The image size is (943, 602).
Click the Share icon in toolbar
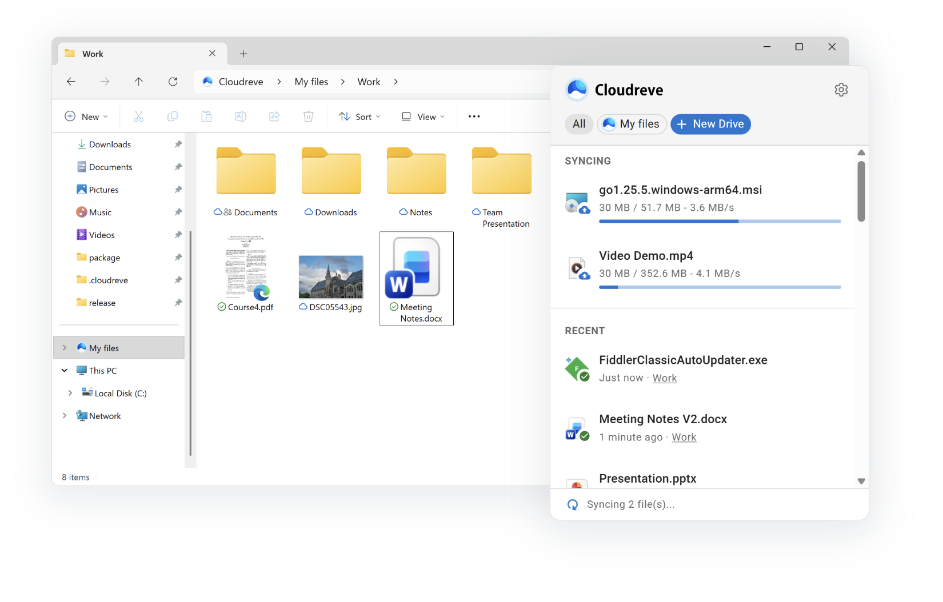coord(274,117)
